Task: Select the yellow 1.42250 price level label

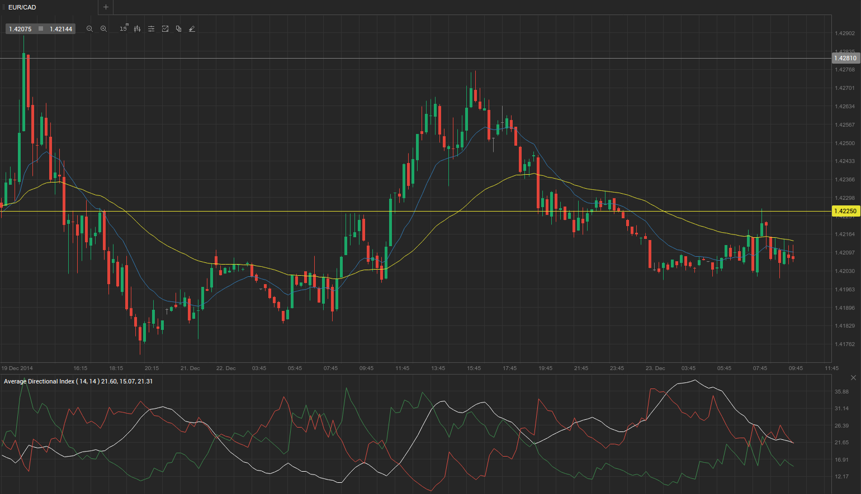Action: (845, 211)
